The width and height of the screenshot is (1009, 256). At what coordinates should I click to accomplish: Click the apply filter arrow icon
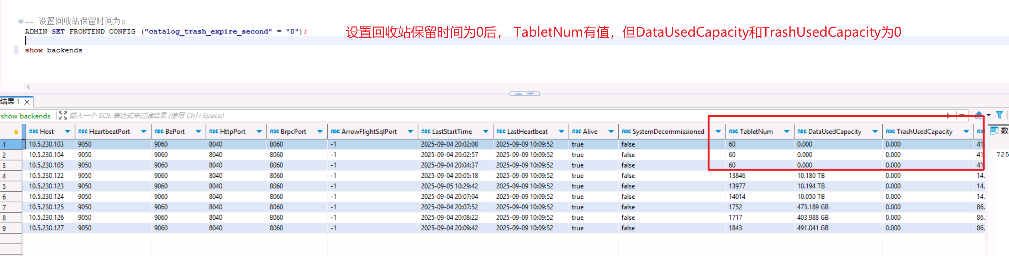coord(948,115)
